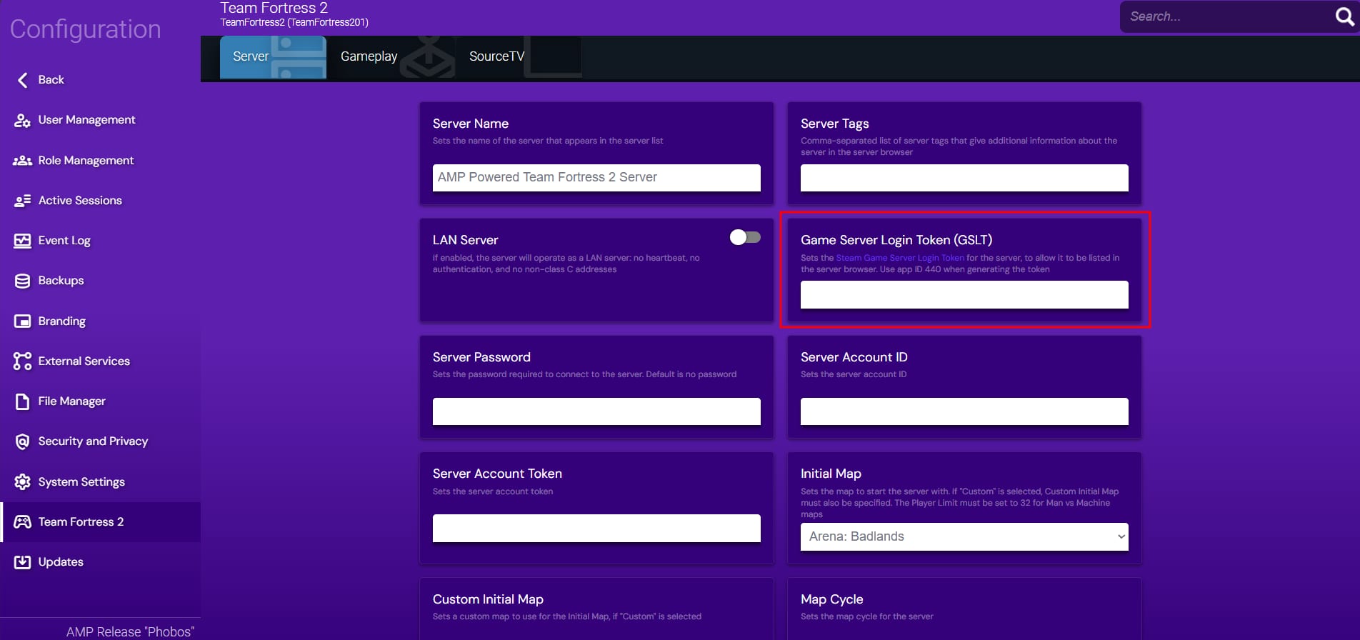Open File Manager icon in sidebar
This screenshot has height=640, width=1360.
(23, 401)
